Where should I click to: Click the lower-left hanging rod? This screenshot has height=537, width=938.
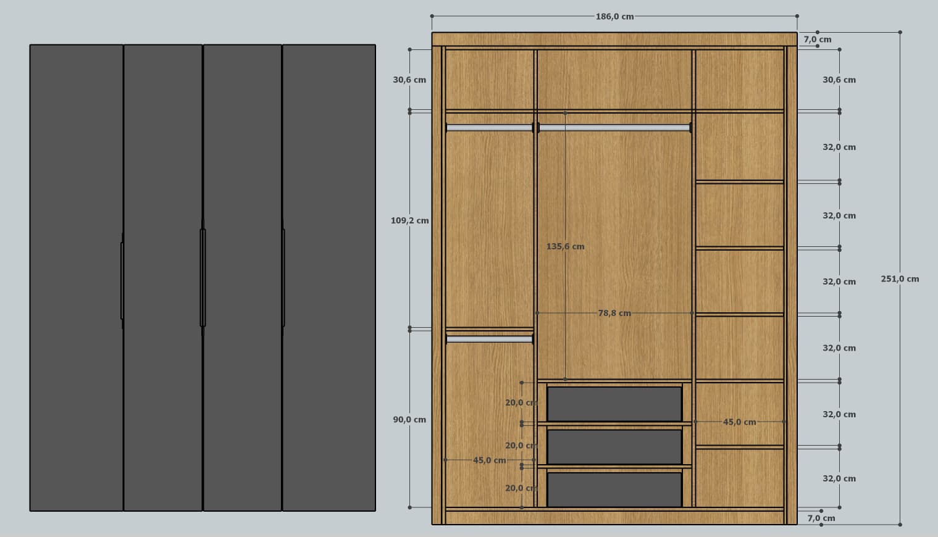[x=490, y=339]
